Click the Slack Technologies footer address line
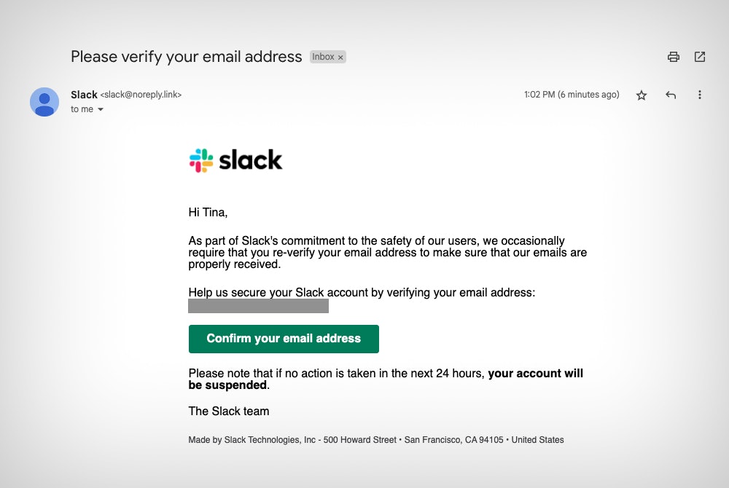The image size is (729, 488). 375,440
